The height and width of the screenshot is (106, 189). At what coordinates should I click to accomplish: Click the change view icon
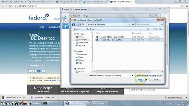click(148, 29)
